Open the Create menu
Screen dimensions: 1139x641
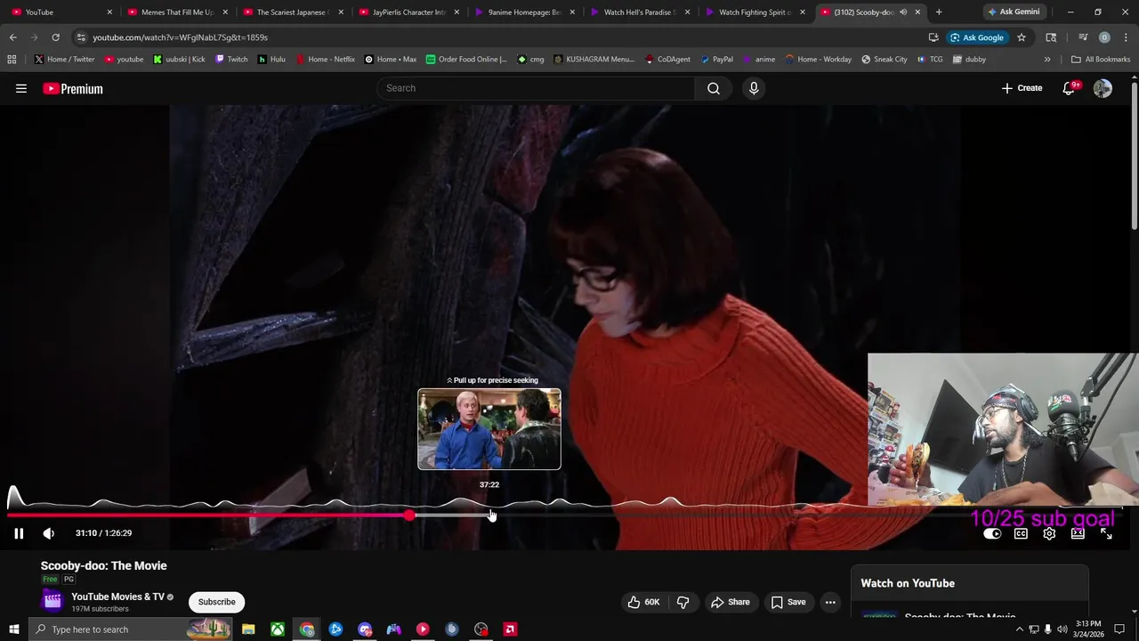click(x=1022, y=88)
